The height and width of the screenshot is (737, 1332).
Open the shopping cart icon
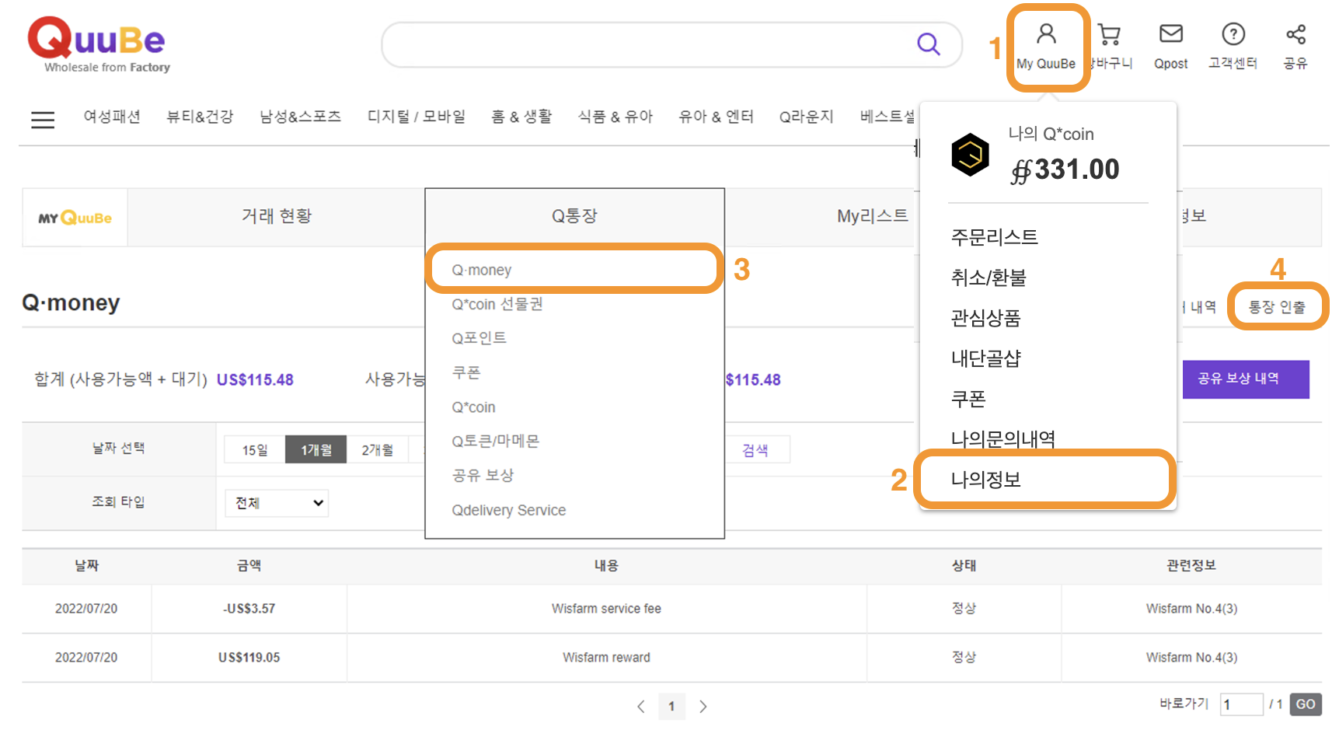click(1109, 34)
